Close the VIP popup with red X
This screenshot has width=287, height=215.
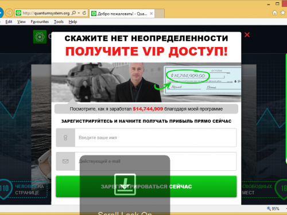click(x=247, y=35)
